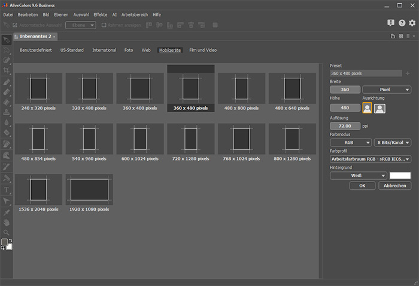Switch to the Benutzerdefiniert tab

tap(36, 50)
